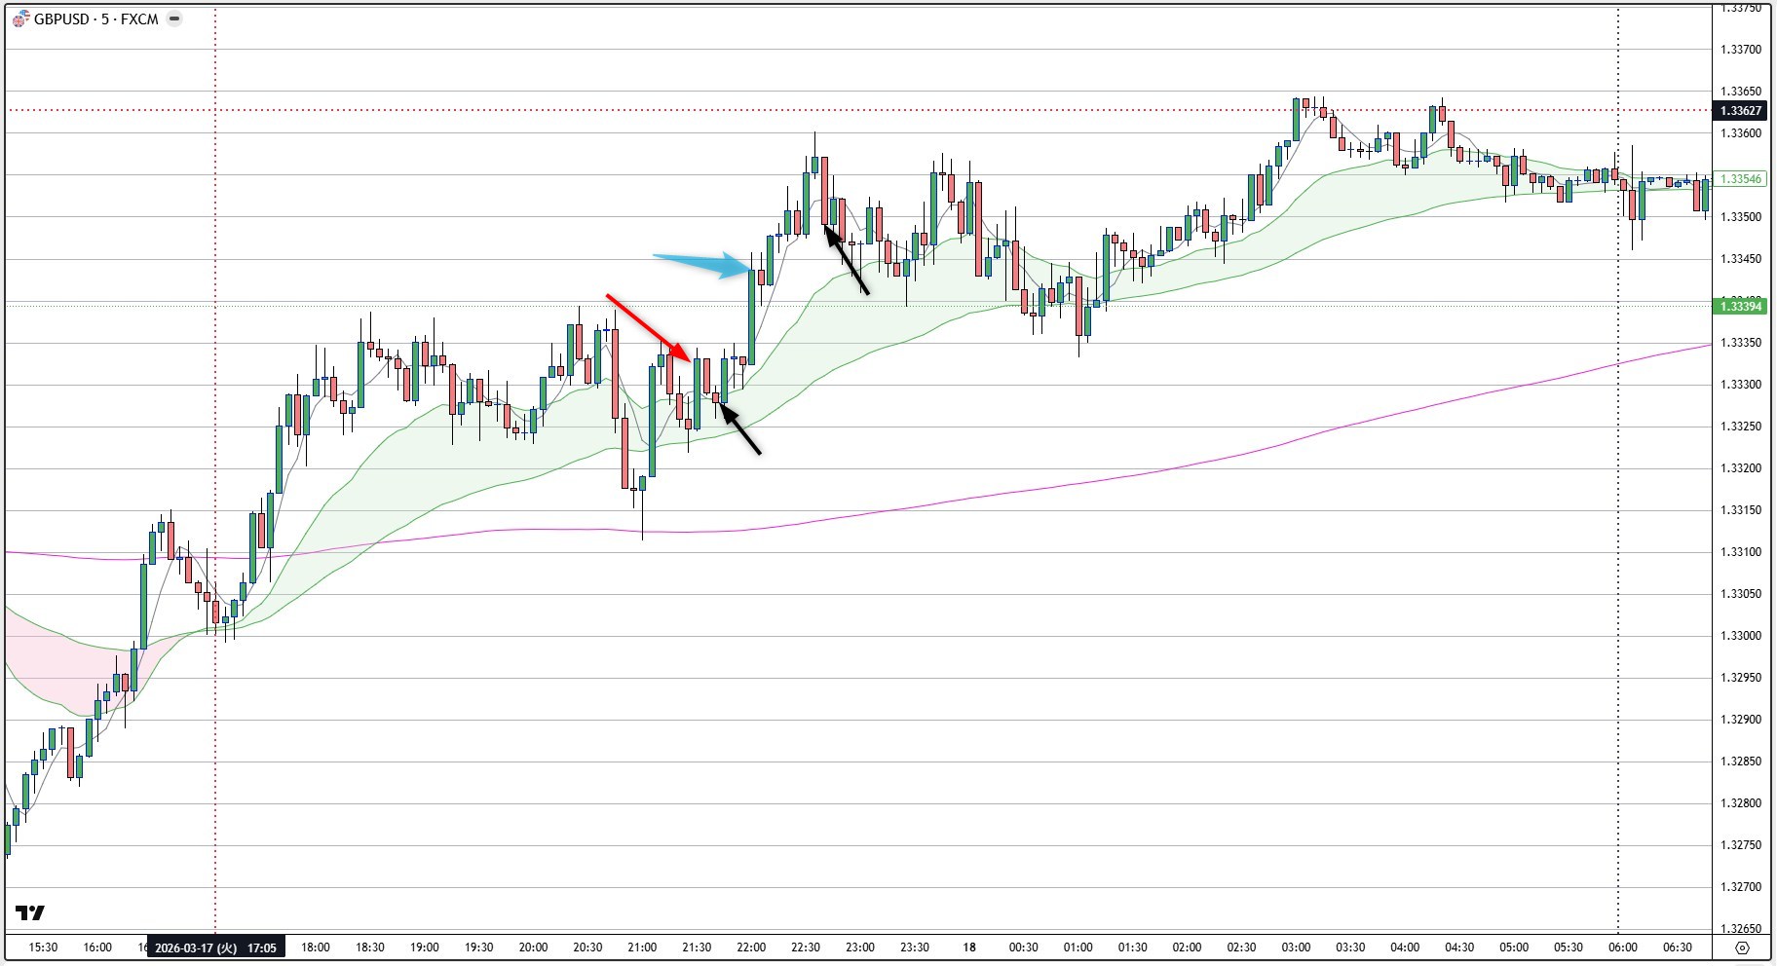Click the 18 session start marker on time axis
Viewport: 1777px width, 966px height.
coord(967,946)
